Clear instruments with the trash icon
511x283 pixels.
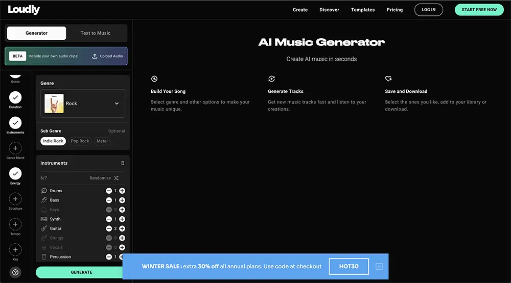tap(123, 163)
